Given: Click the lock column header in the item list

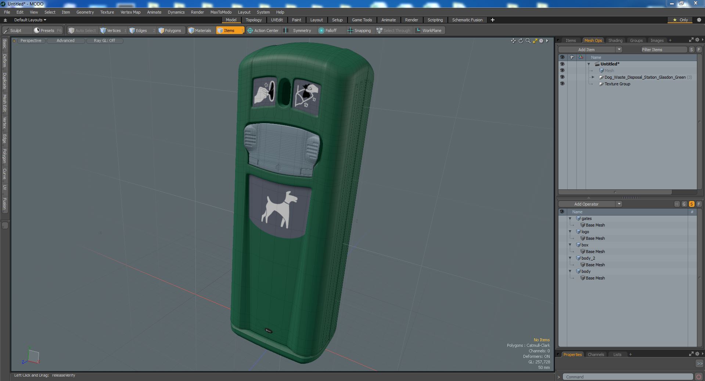Looking at the screenshot, I should coord(571,57).
